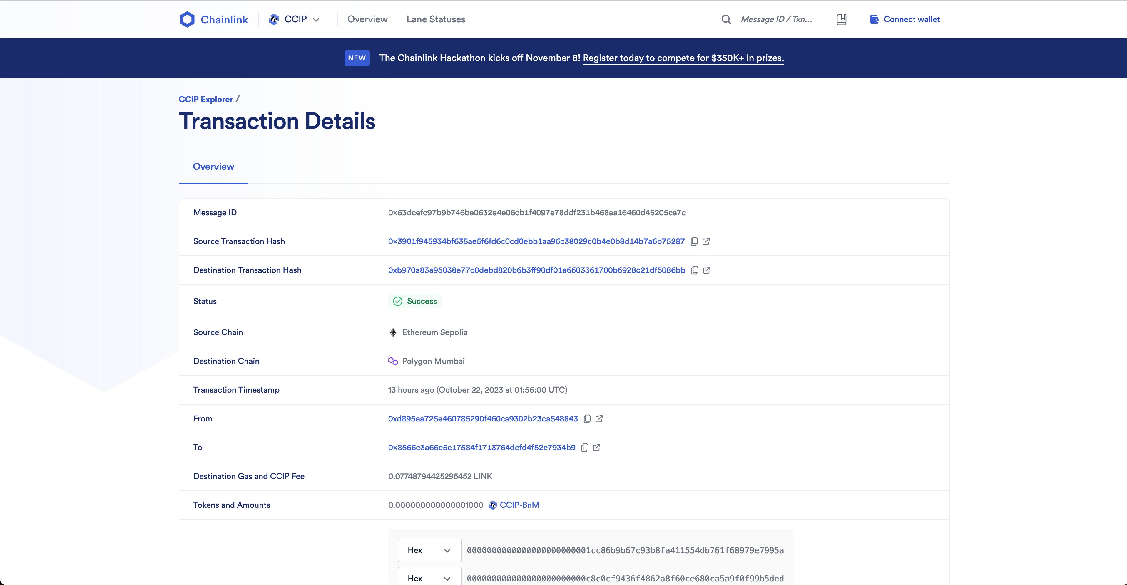
Task: Open the CCIP product dropdown
Action: tap(294, 19)
